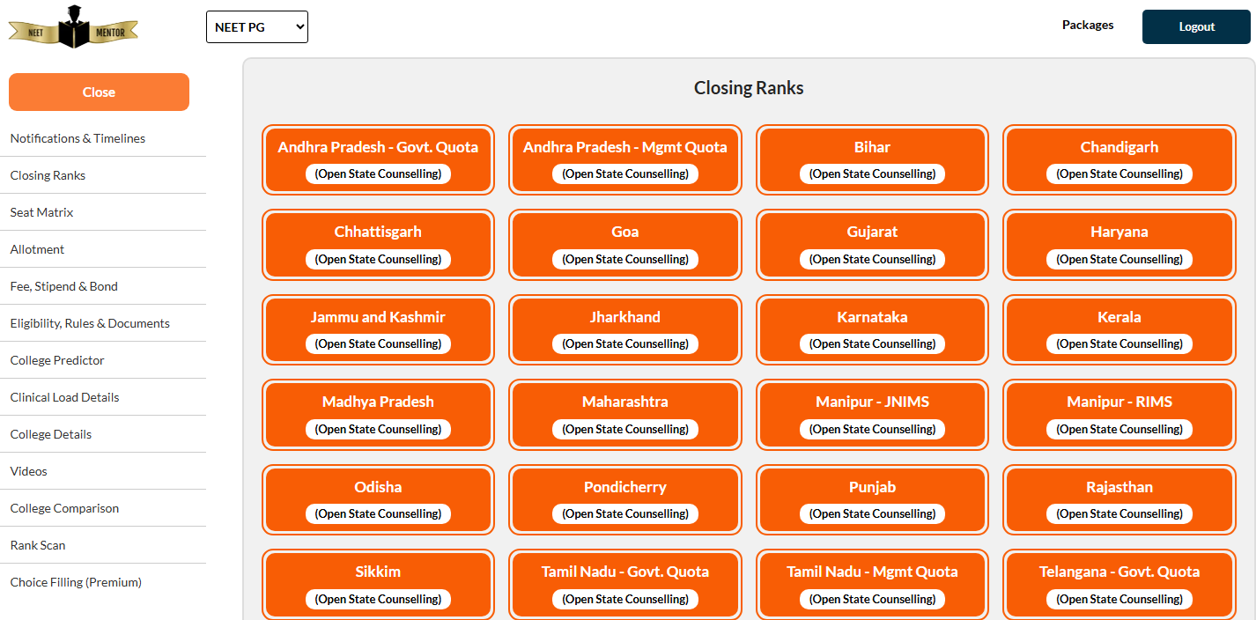1256x620 pixels.
Task: Select the Chhattisgarh card
Action: 378,245
